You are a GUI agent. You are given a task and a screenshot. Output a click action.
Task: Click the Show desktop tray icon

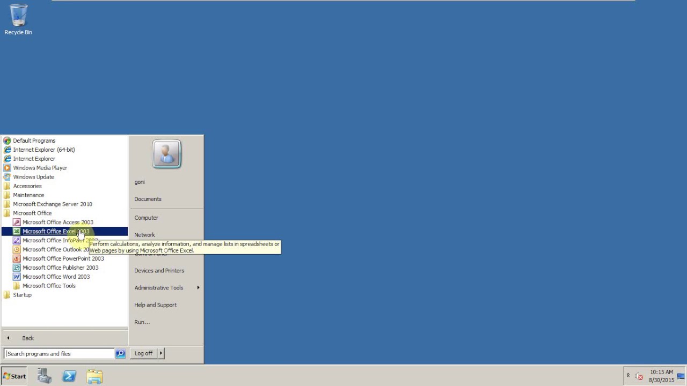coord(682,376)
